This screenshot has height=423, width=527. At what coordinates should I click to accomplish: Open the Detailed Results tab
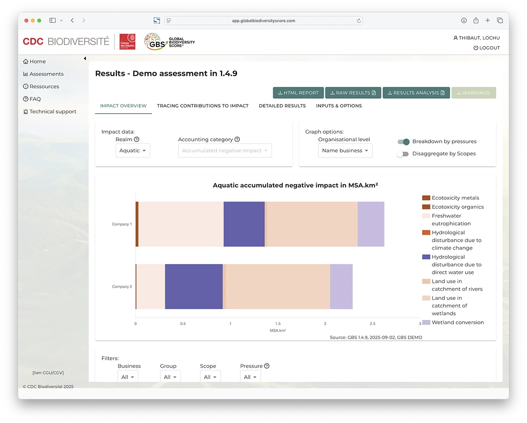[282, 106]
